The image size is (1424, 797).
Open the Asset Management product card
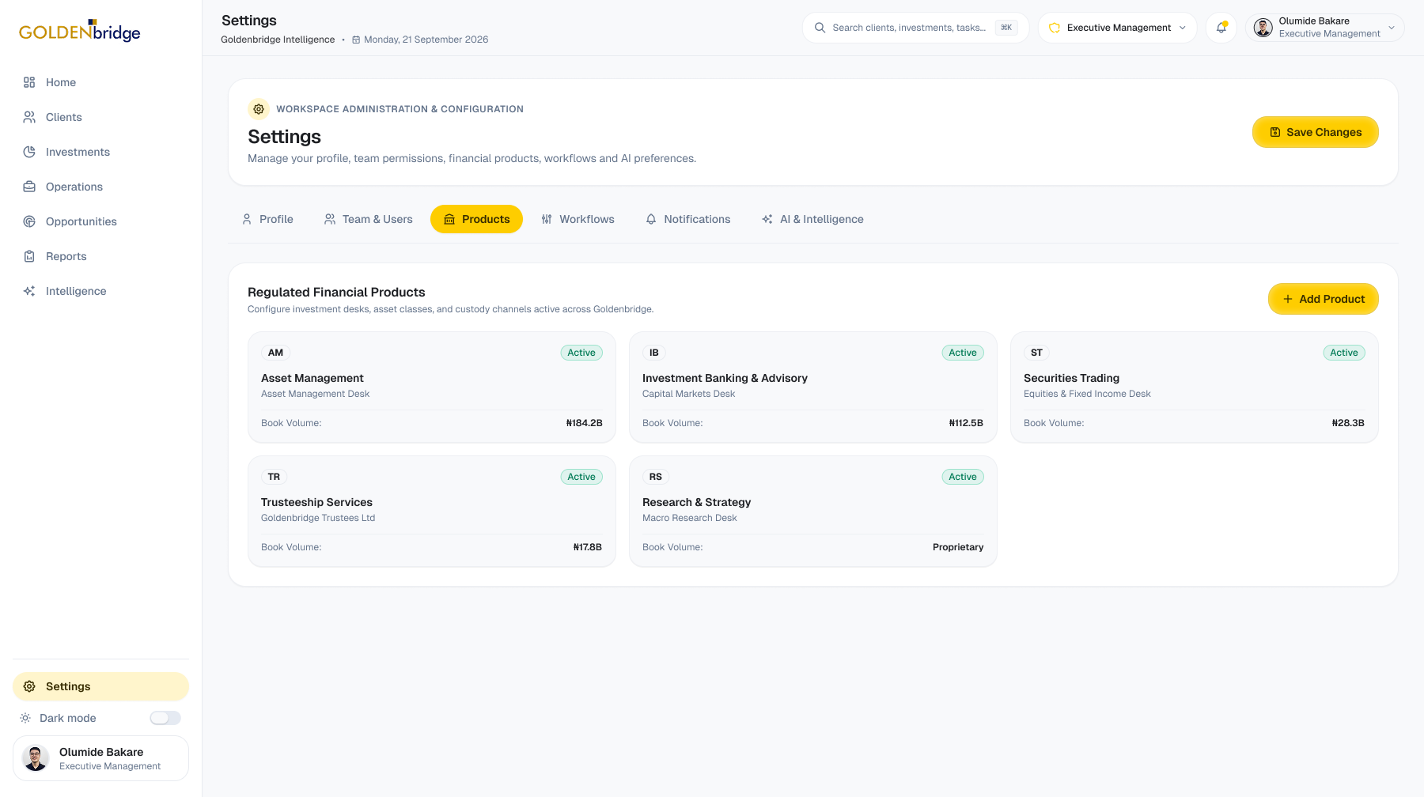tap(431, 387)
